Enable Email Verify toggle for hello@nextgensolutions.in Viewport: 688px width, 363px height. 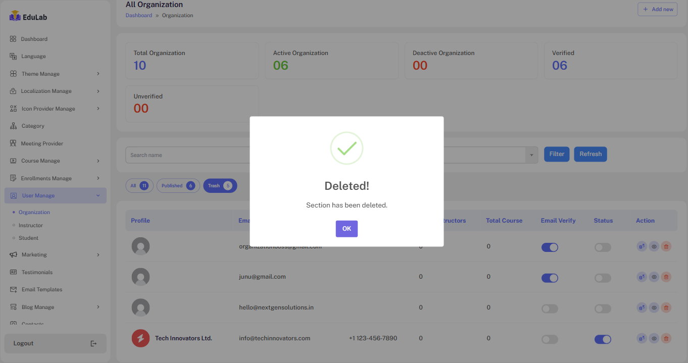tap(550, 308)
